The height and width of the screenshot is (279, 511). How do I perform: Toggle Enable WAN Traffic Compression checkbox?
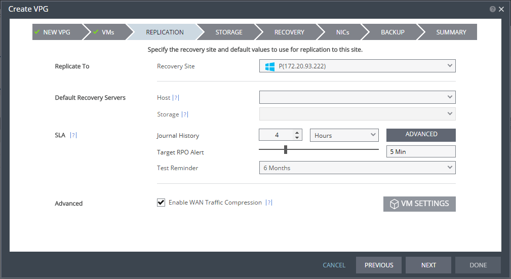click(x=161, y=203)
